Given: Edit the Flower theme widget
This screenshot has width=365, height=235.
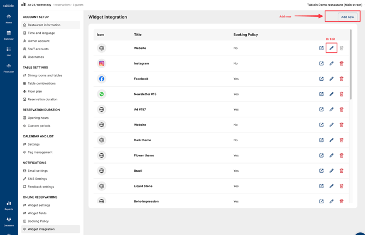Looking at the screenshot, I should click(x=331, y=155).
